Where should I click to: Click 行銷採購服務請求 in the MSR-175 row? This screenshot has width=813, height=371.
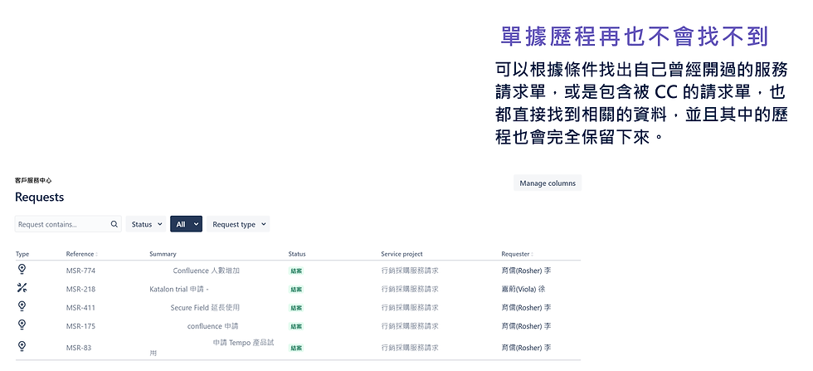pyautogui.click(x=410, y=326)
